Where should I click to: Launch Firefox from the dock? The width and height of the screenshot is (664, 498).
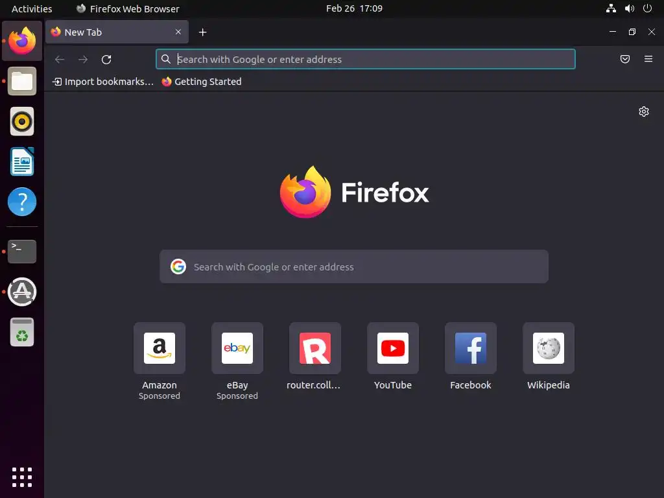click(22, 41)
